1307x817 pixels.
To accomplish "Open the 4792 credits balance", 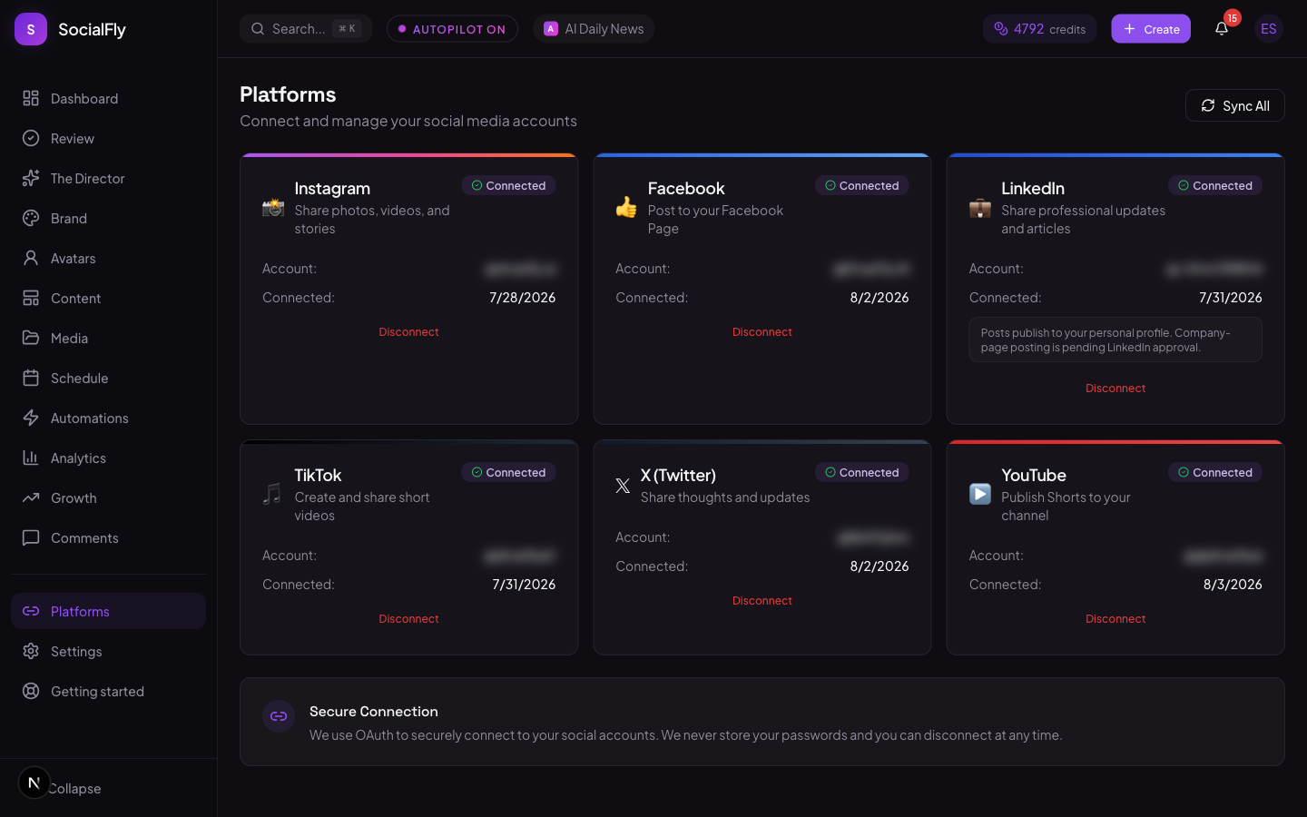I will click(x=1040, y=29).
